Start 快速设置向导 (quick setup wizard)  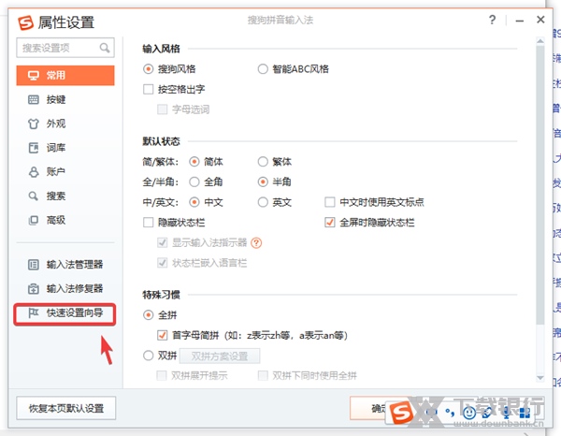pyautogui.click(x=74, y=313)
